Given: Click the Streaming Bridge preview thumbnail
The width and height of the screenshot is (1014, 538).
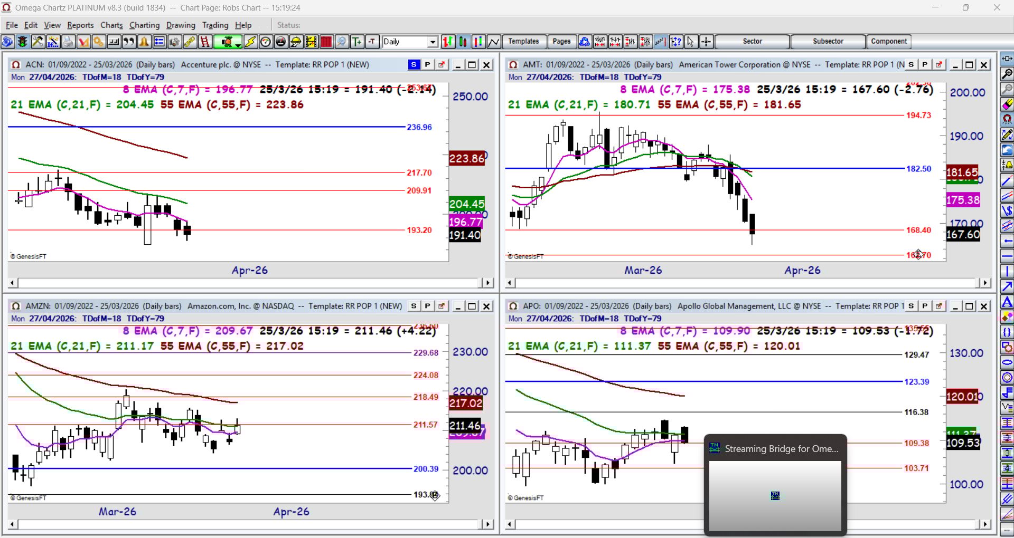Looking at the screenshot, I should coord(775,496).
